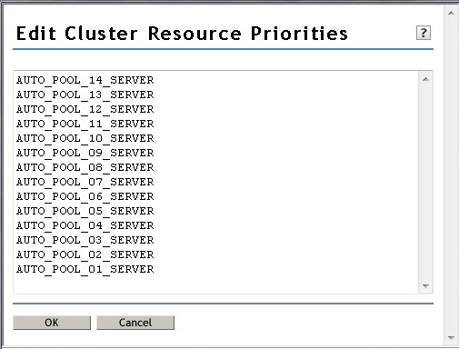Open the help question mark icon
Screen dimensions: 459x349
coord(424,33)
